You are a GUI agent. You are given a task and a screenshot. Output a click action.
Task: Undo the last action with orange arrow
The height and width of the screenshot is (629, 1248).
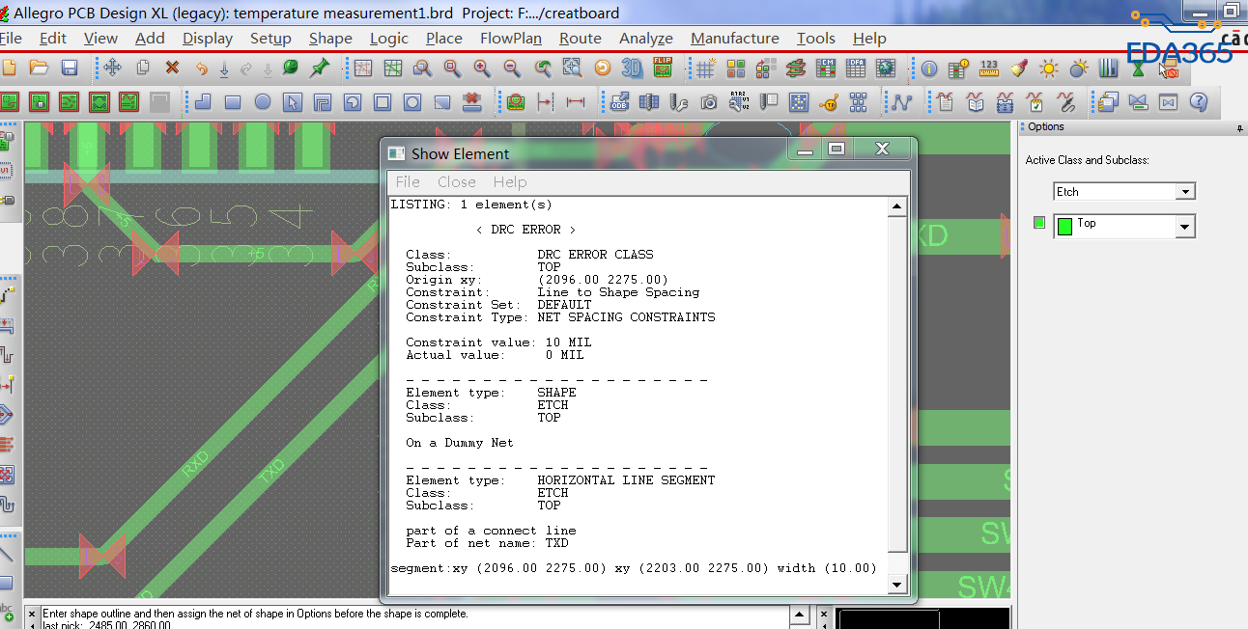point(201,68)
